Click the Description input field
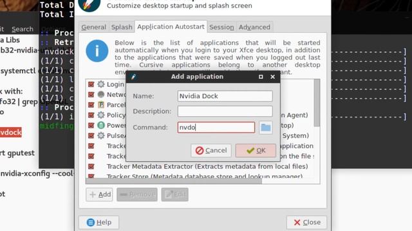Image resolution: width=412 pixels, height=231 pixels. [225, 111]
